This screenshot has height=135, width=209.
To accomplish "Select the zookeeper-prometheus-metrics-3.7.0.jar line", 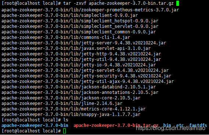I will (x=90, y=10).
